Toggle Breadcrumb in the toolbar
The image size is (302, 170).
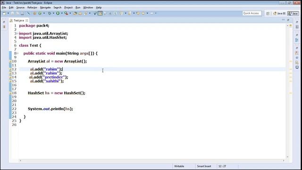coord(95,13)
